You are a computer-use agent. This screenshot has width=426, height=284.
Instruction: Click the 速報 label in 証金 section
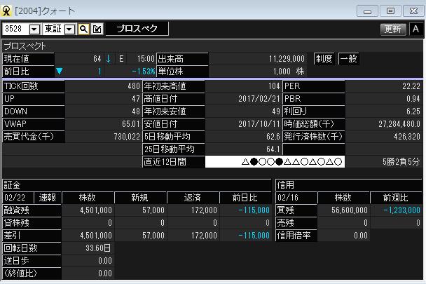coord(48,198)
